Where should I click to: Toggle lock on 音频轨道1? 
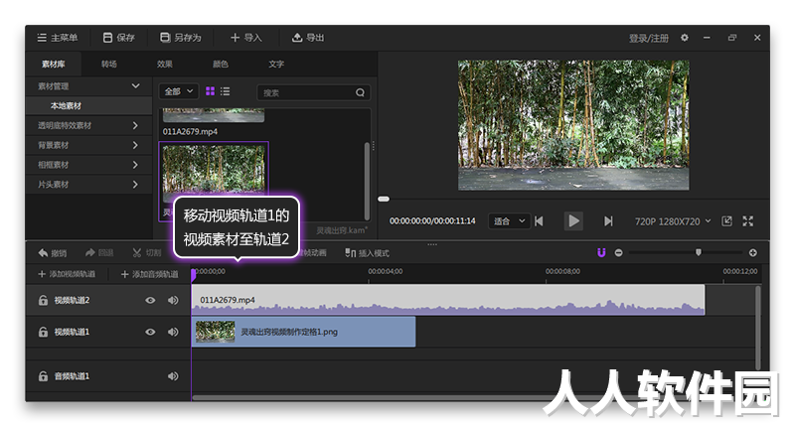coord(43,376)
